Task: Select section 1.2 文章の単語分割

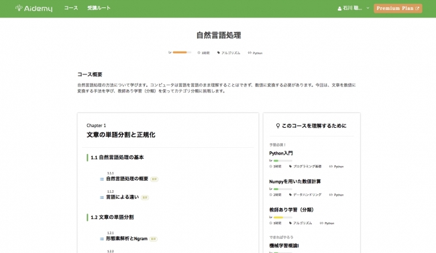Action: [x=112, y=218]
